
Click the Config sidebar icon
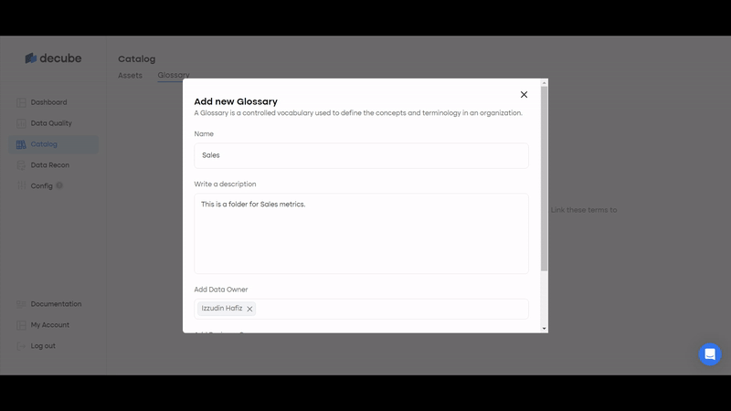coord(21,186)
